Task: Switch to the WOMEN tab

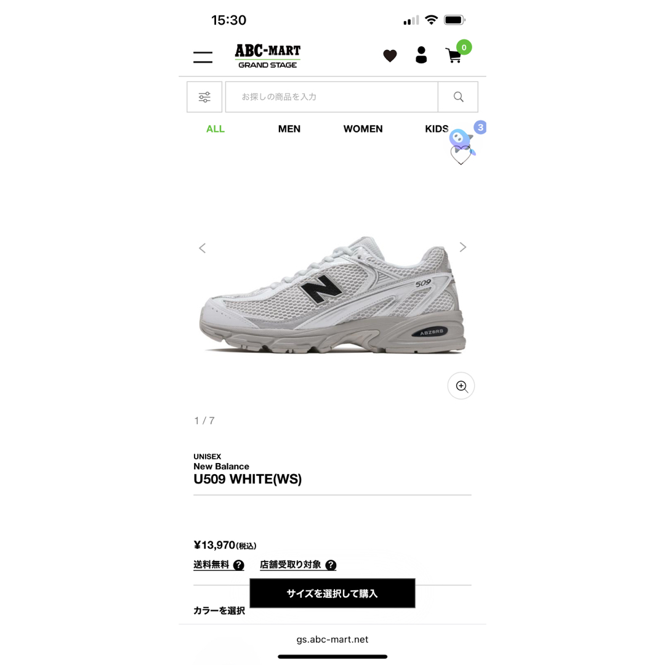Action: [x=363, y=129]
